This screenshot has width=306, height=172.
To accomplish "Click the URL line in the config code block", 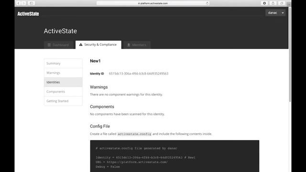I will pyautogui.click(x=131, y=162).
